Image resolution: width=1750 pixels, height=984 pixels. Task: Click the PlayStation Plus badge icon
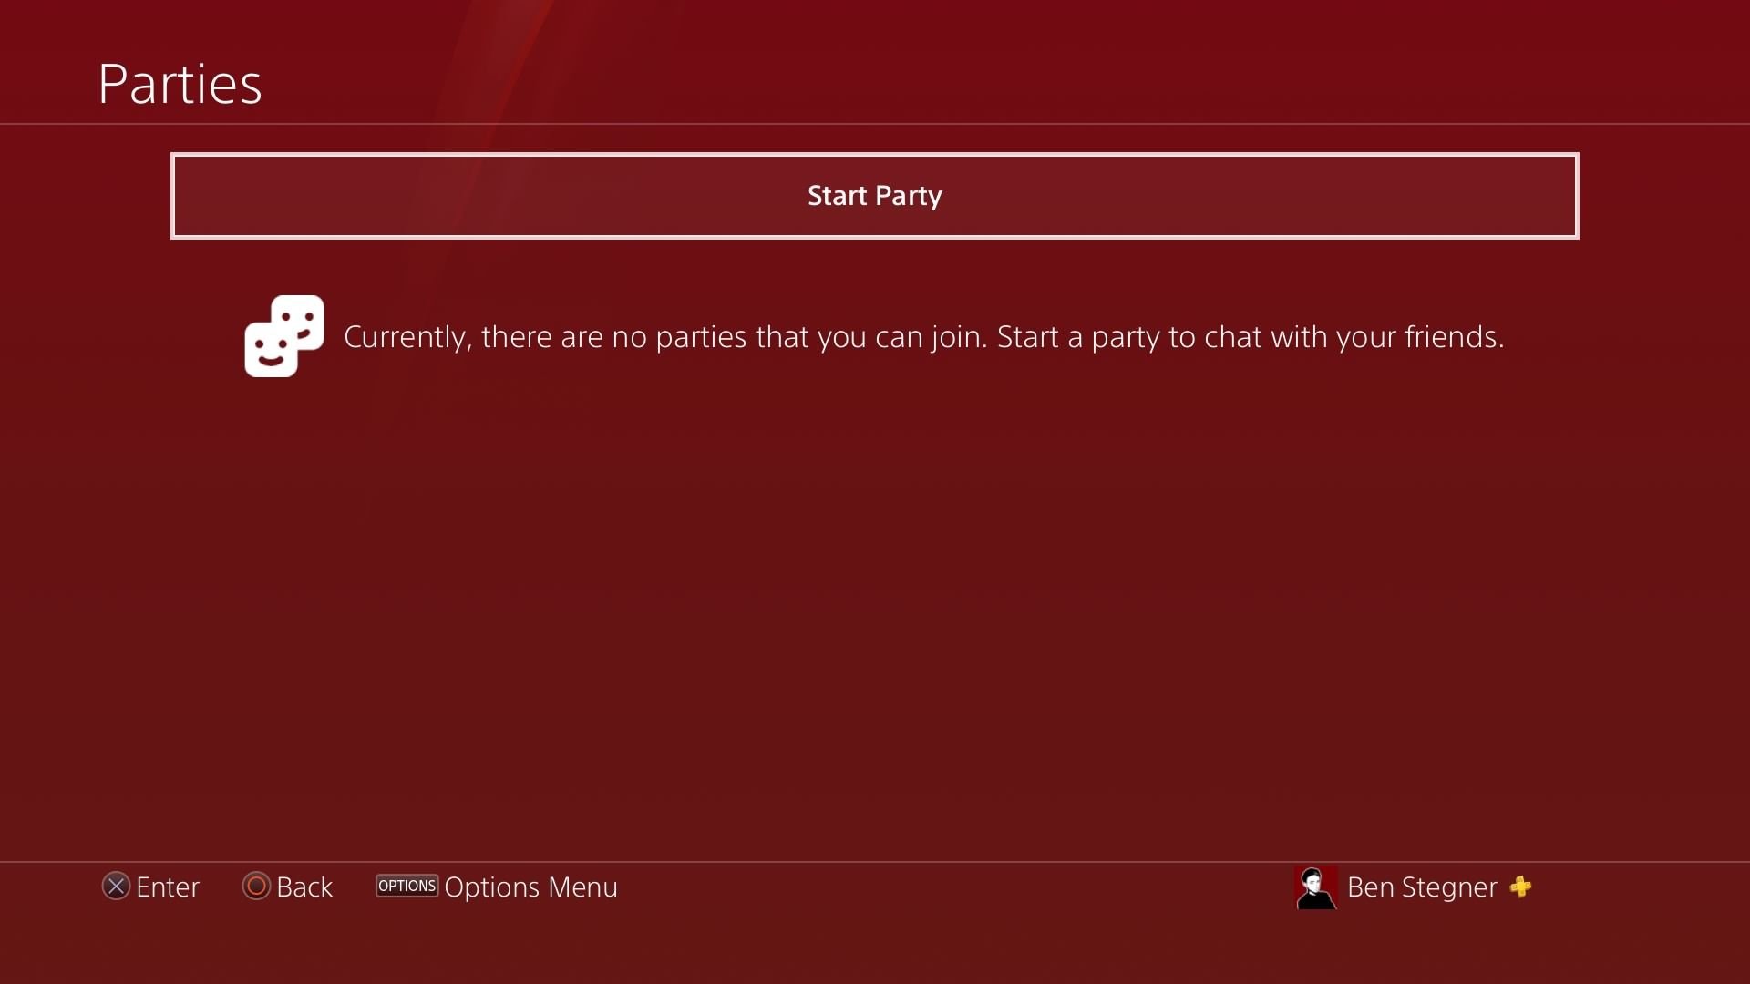(1520, 887)
